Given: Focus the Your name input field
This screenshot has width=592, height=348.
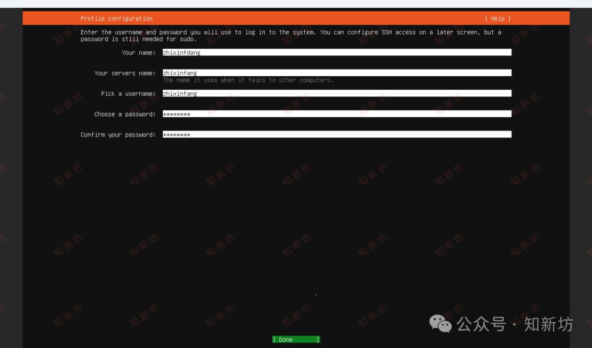Looking at the screenshot, I should coord(337,53).
